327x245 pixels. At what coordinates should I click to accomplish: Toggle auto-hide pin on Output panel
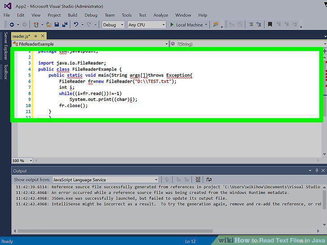pyautogui.click(x=317, y=171)
